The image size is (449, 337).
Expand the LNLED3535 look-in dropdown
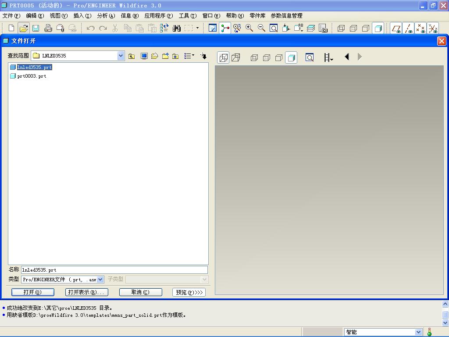coord(121,56)
